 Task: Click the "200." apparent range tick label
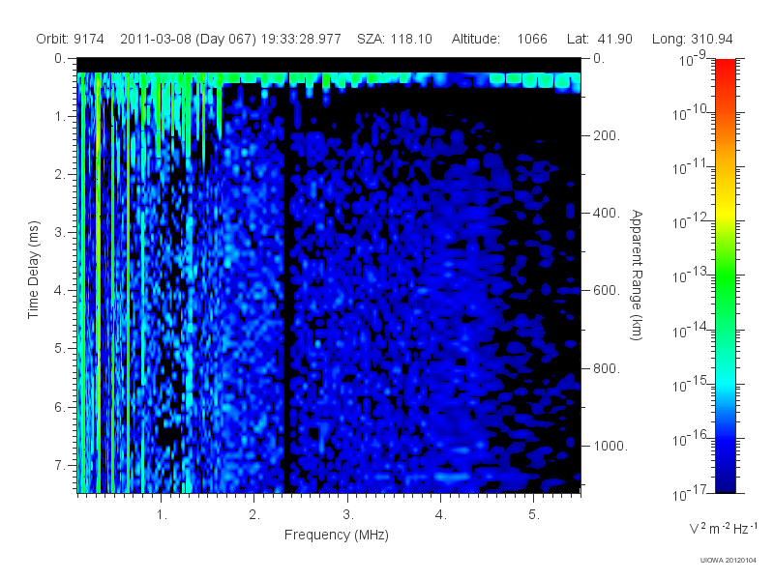pyautogui.click(x=607, y=135)
